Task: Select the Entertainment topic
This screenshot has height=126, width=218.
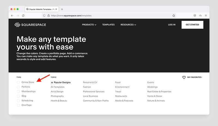Action: click(x=122, y=87)
